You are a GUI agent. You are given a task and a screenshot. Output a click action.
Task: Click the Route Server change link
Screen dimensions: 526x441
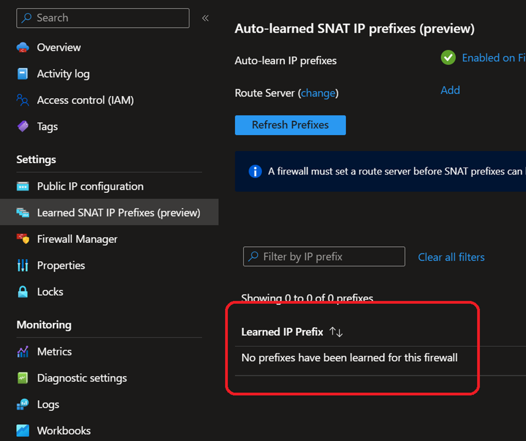(318, 93)
